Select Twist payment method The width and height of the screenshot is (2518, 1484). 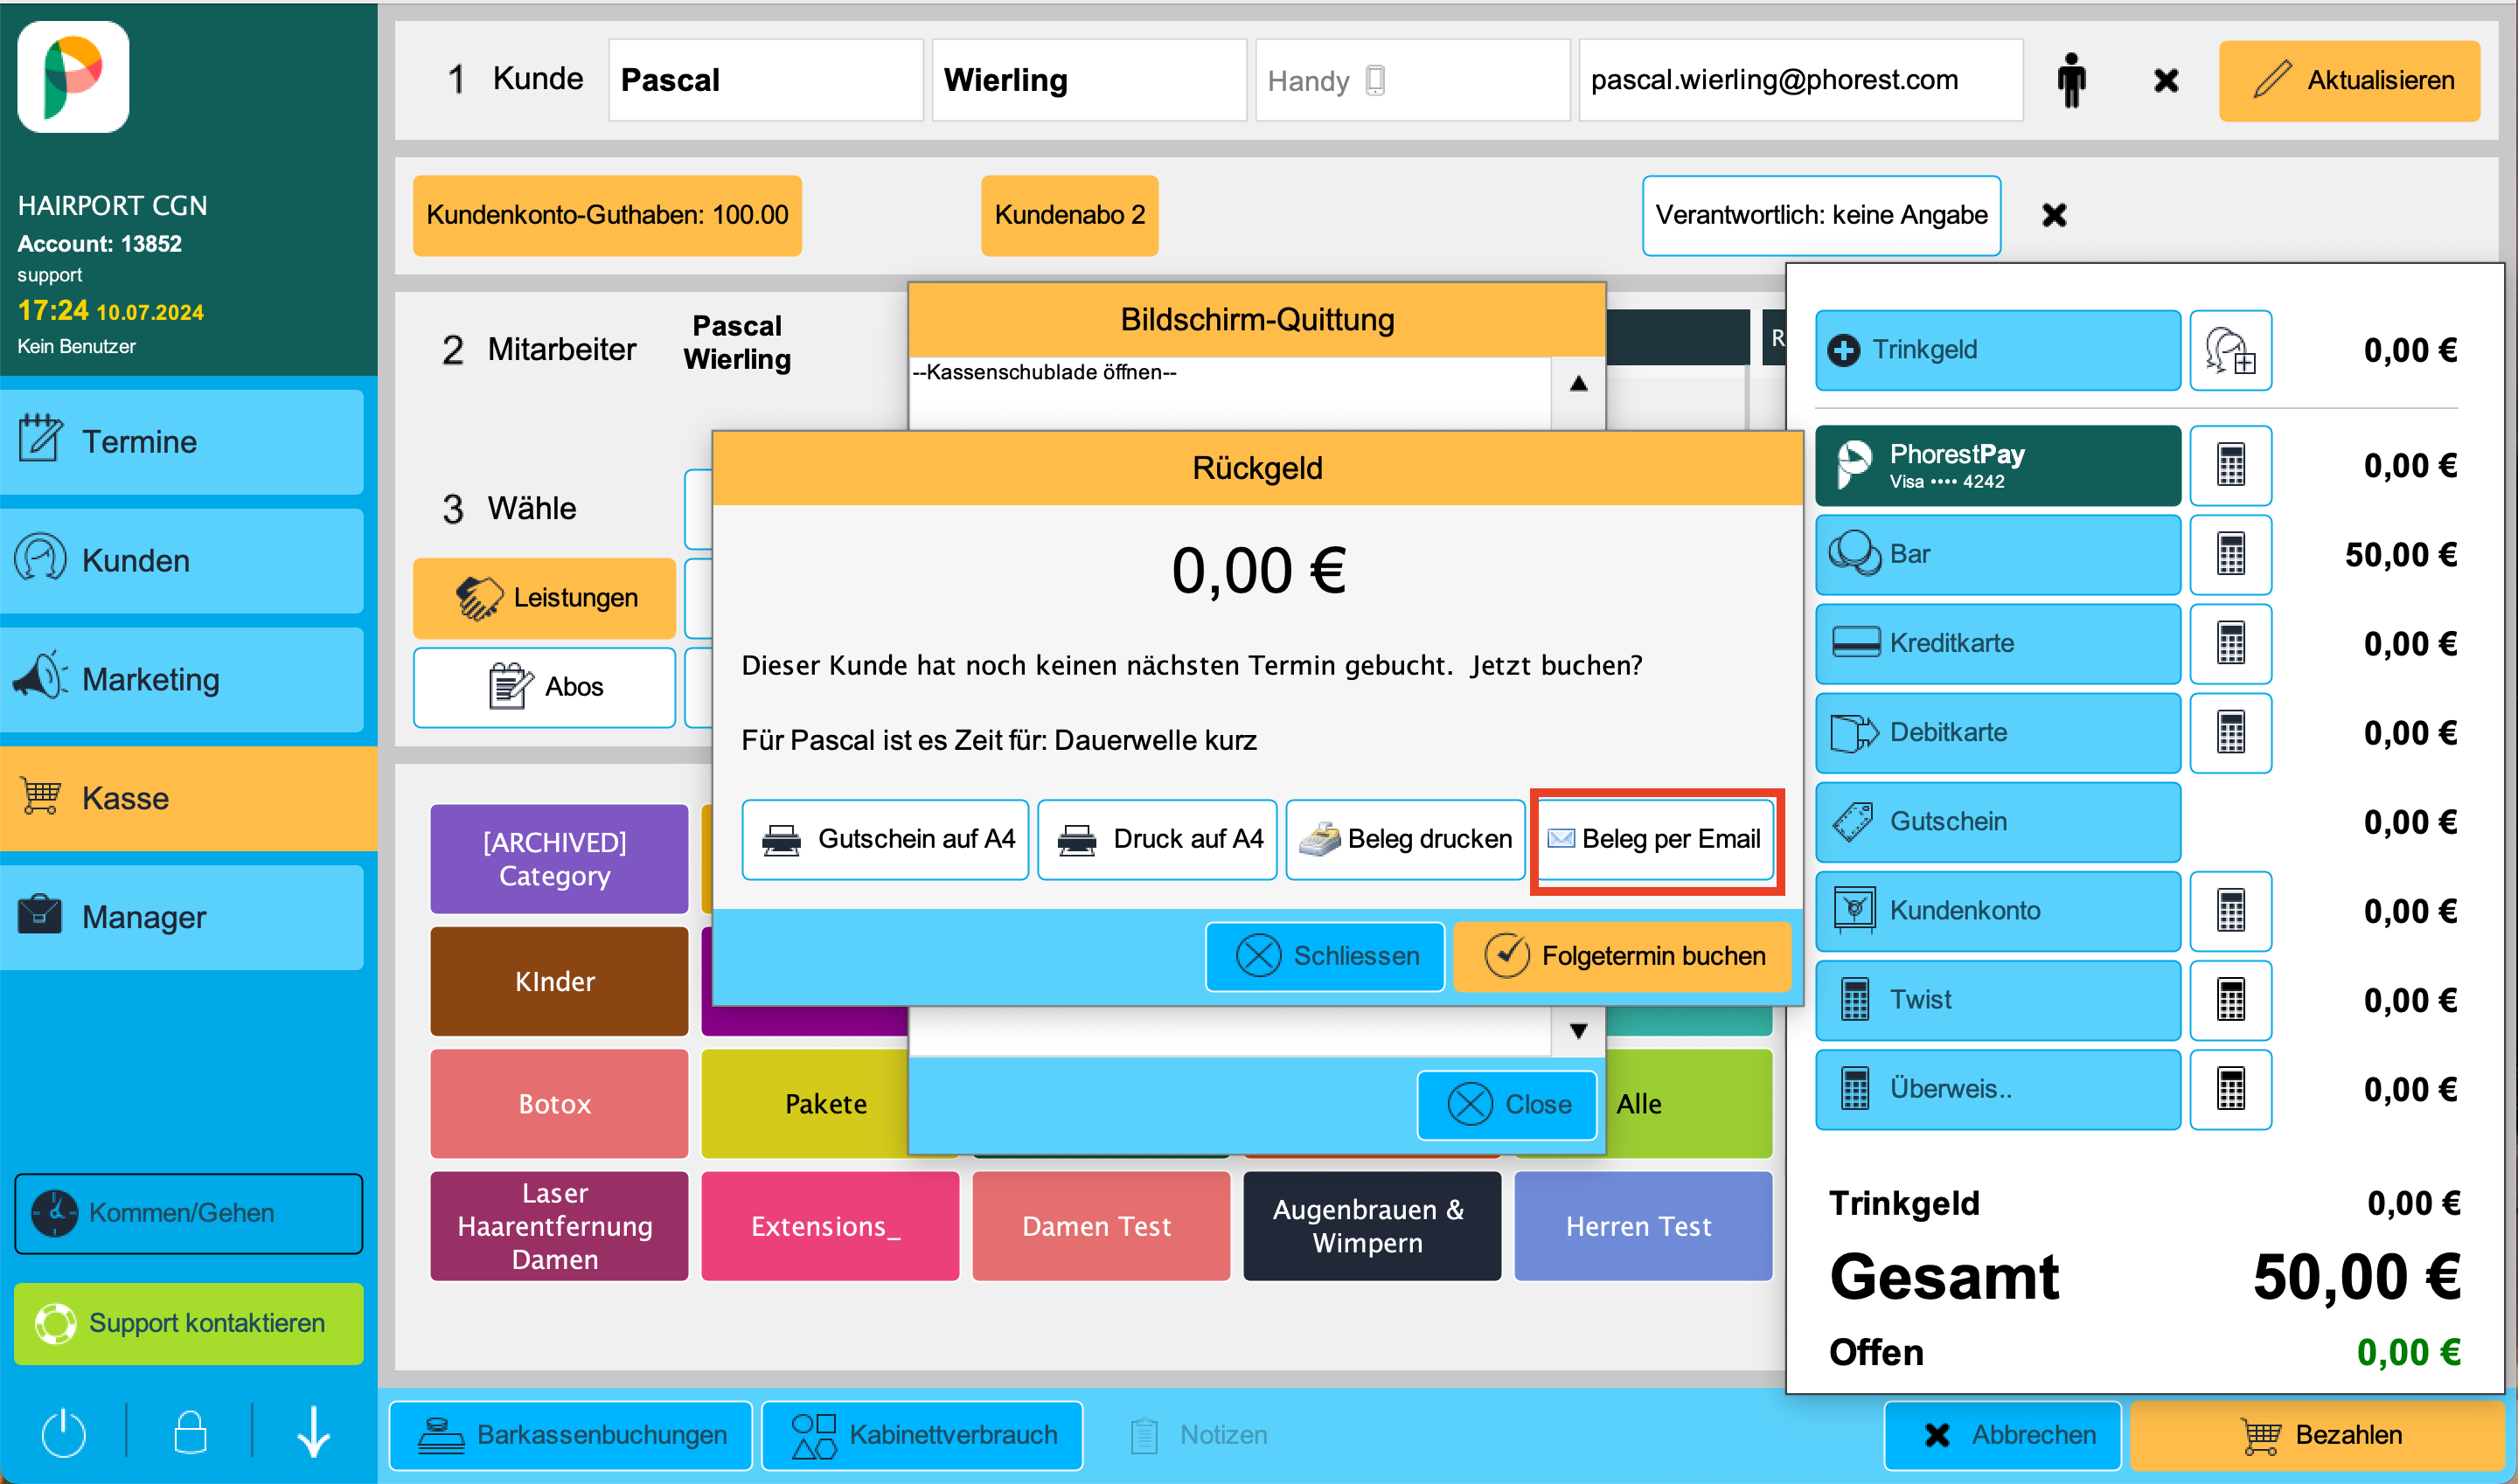coord(1997,999)
